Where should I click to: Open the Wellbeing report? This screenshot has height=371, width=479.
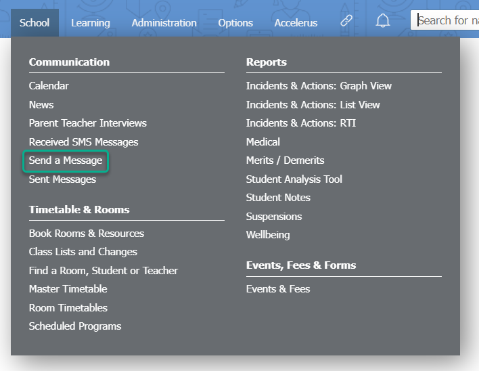(x=268, y=235)
